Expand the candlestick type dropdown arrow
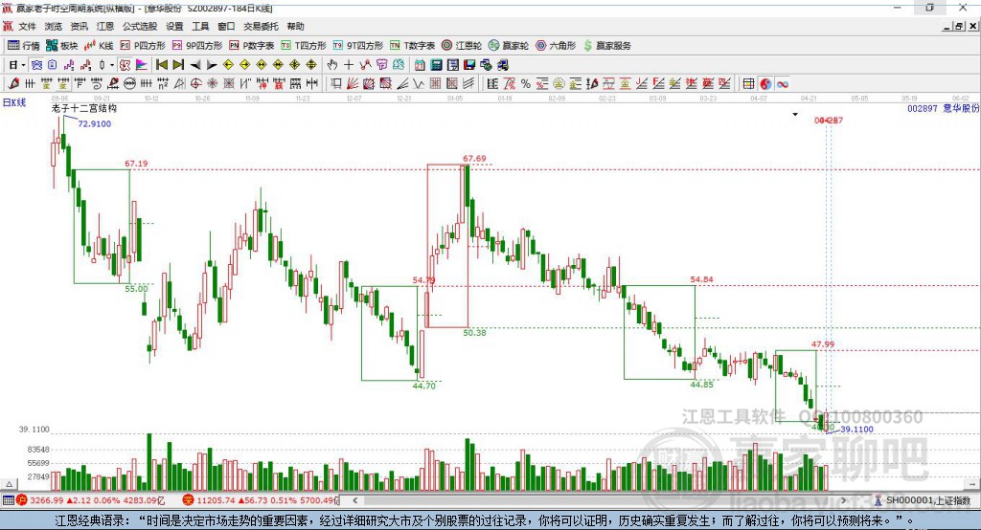 click(x=111, y=65)
